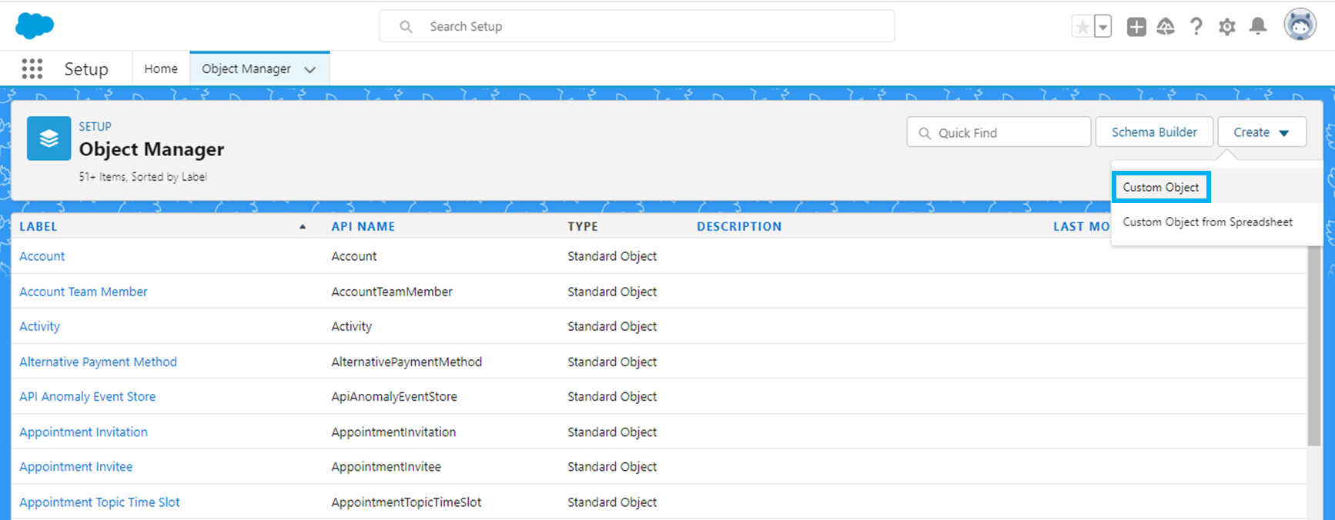Screen dimensions: 1335x520
Task: Sort by the Last Modified column
Action: (1081, 226)
